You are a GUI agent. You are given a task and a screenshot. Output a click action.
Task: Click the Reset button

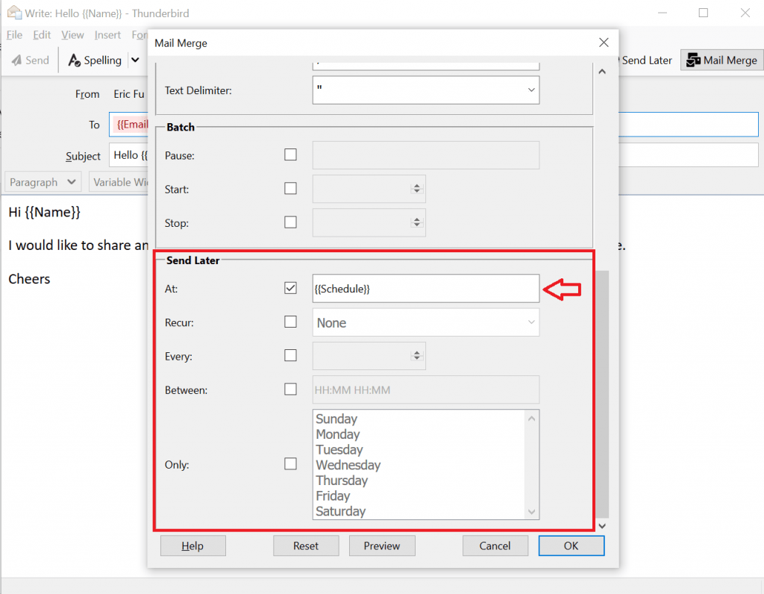point(306,545)
